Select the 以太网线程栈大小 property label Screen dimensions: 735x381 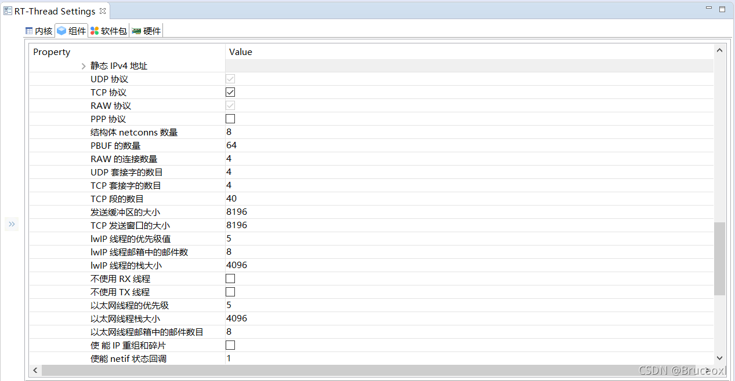[x=125, y=319]
